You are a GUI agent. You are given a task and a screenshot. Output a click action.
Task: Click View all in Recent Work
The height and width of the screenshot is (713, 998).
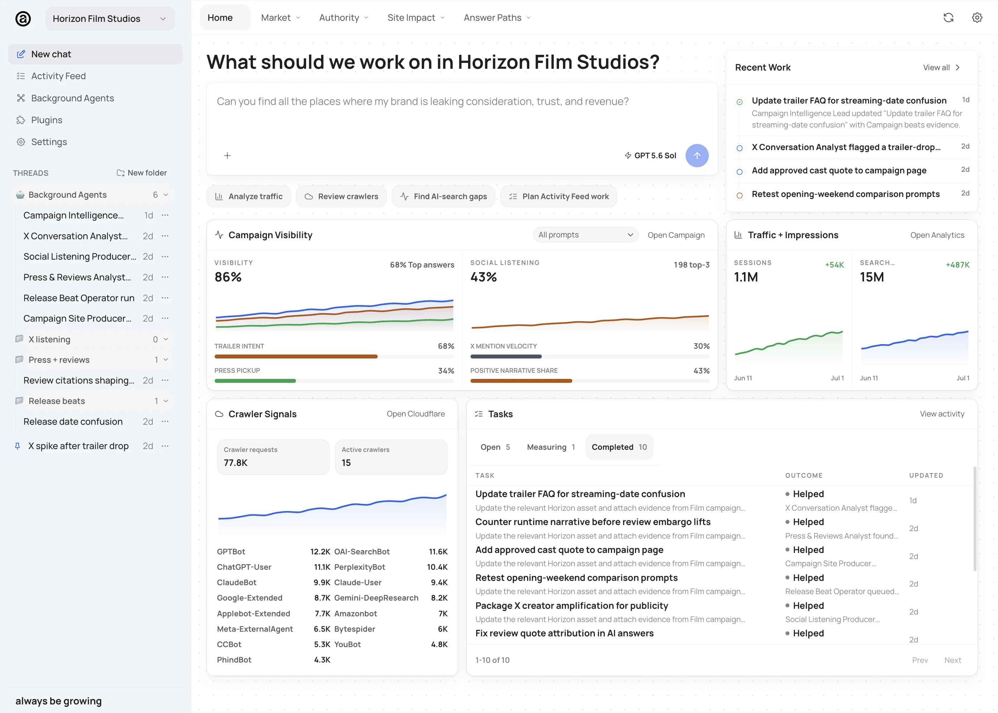point(942,67)
